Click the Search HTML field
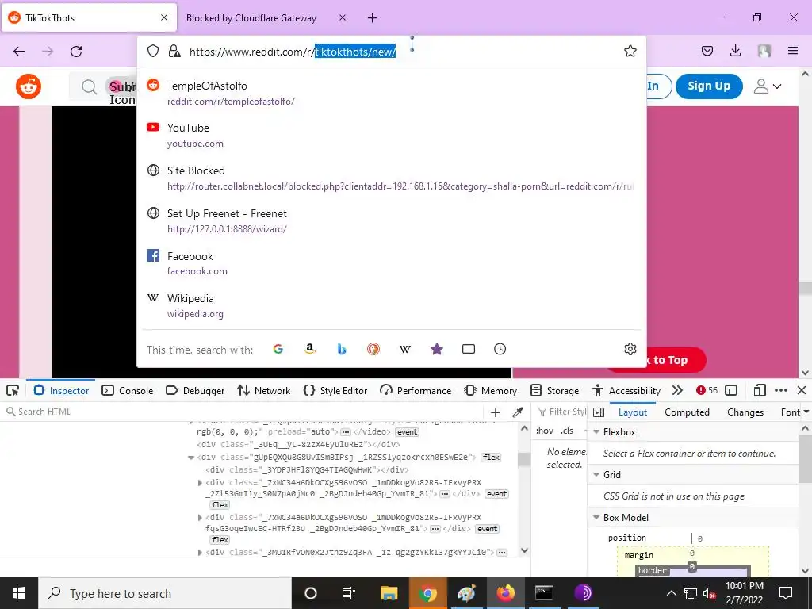The height and width of the screenshot is (609, 812). pyautogui.click(x=243, y=412)
